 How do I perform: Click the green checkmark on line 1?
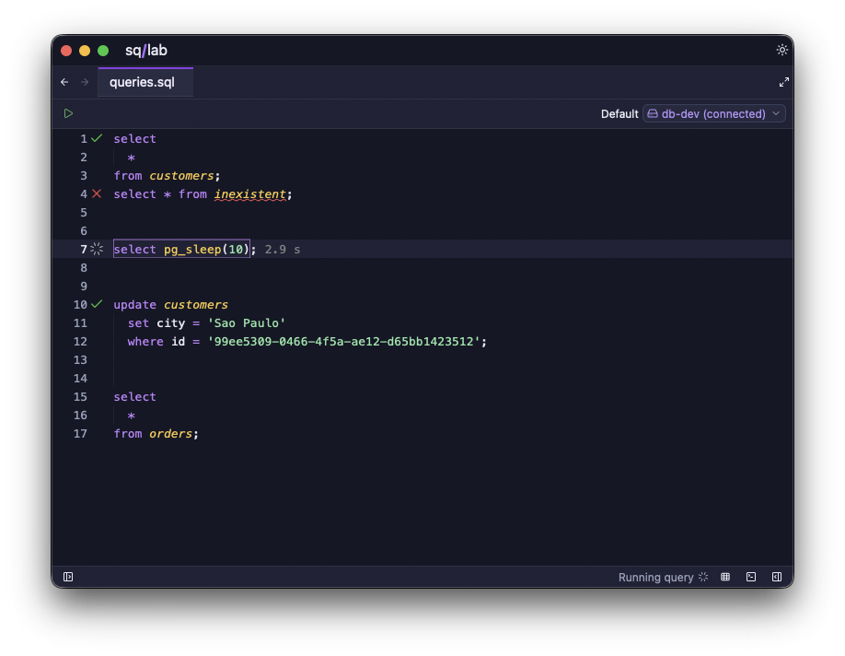[97, 138]
